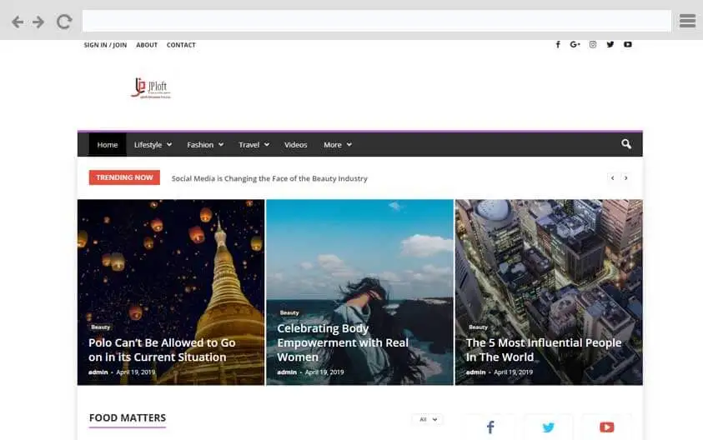Open Instagram icon in top bar
This screenshot has height=440, width=703.
(x=593, y=45)
